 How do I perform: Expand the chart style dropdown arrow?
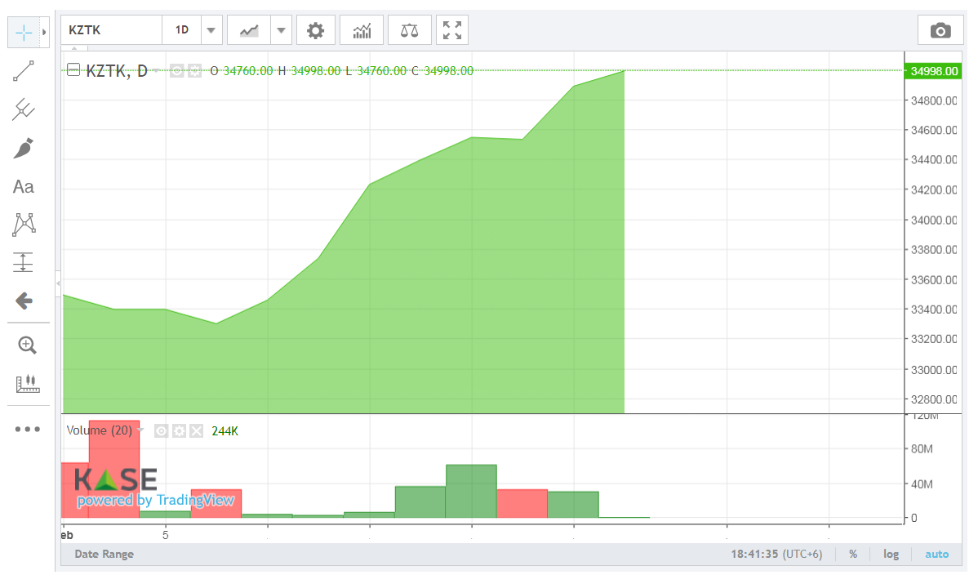(x=281, y=31)
